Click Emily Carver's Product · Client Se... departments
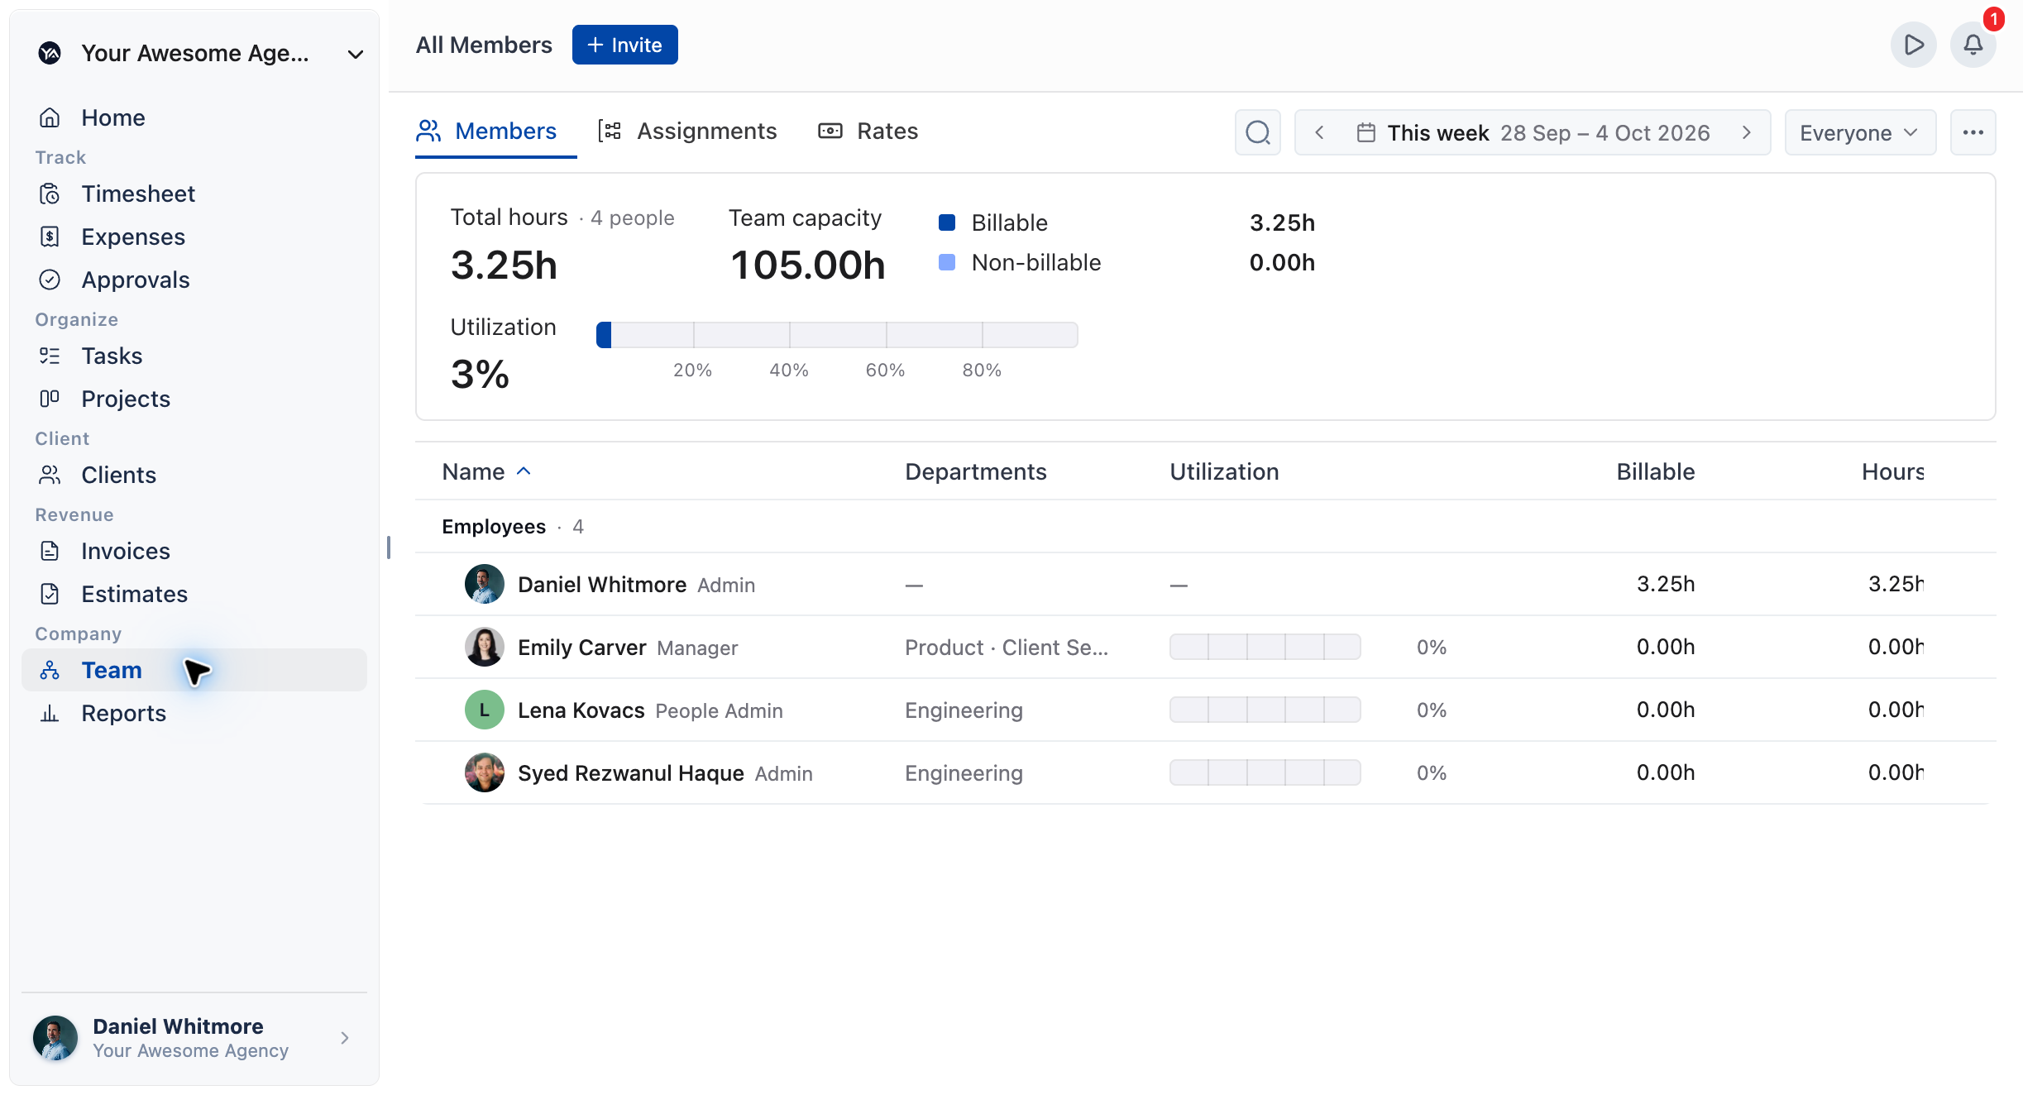This screenshot has height=1095, width=2023. pos(1007,648)
